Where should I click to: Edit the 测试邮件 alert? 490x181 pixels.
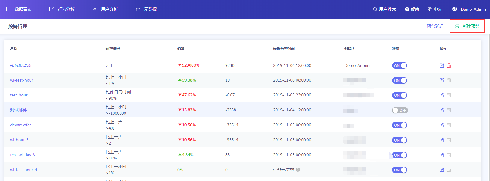pyautogui.click(x=441, y=110)
